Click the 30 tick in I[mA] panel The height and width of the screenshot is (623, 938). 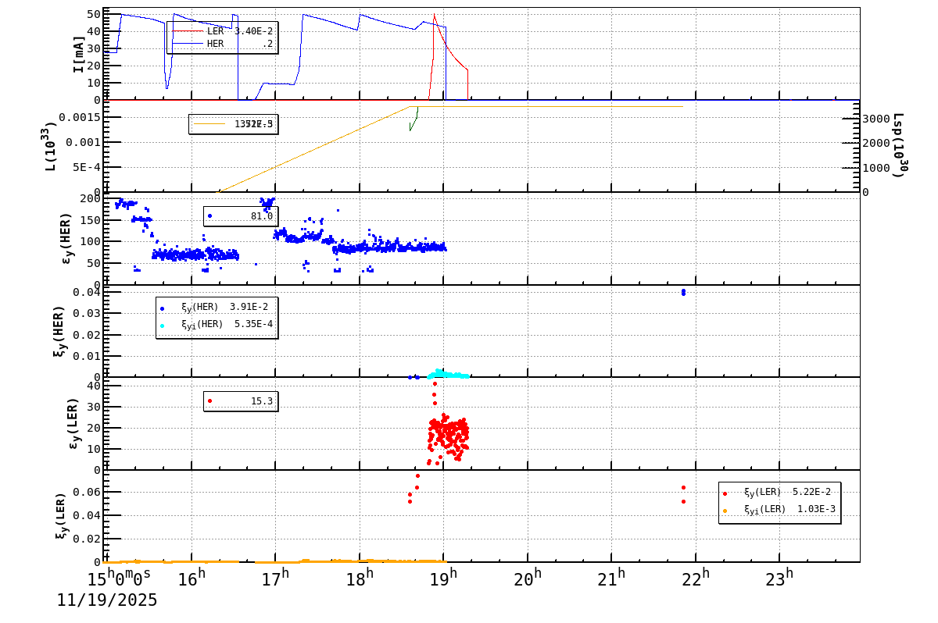pyautogui.click(x=94, y=48)
